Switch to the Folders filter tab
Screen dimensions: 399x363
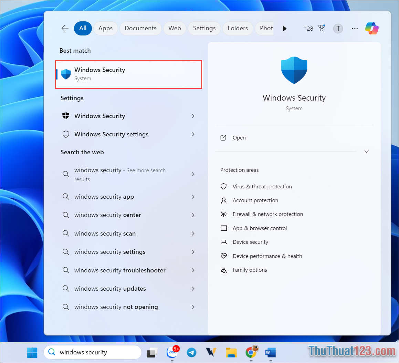tap(238, 28)
